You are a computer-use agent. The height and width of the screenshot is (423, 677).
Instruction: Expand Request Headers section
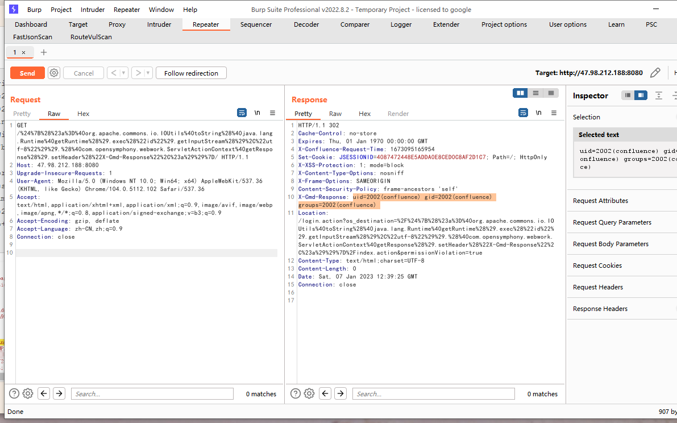click(622, 287)
